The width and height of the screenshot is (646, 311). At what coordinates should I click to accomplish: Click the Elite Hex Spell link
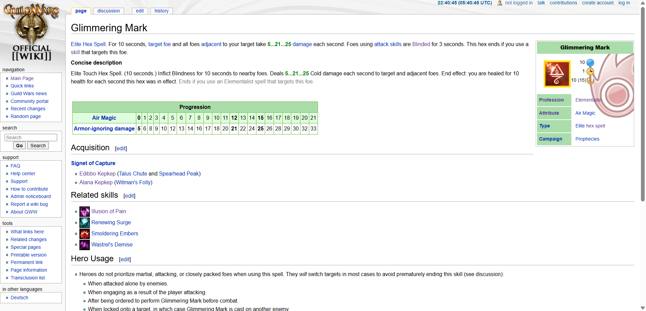point(88,44)
